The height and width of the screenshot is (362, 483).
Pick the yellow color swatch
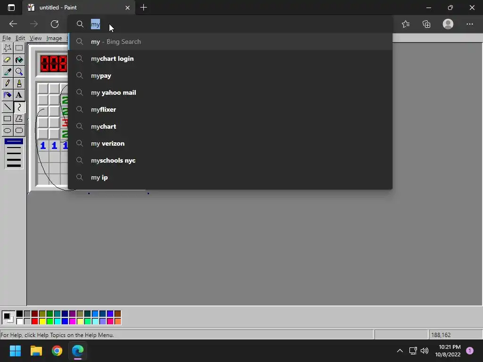(42, 321)
